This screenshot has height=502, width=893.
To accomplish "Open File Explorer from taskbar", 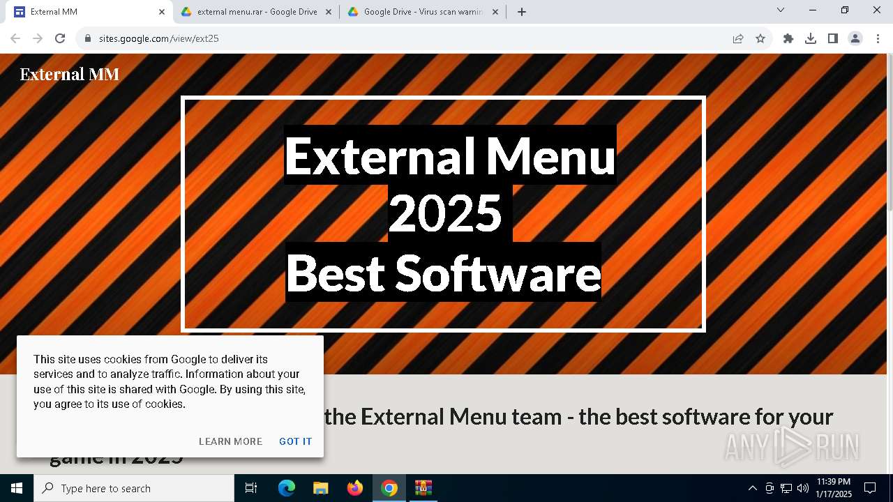I will point(320,488).
